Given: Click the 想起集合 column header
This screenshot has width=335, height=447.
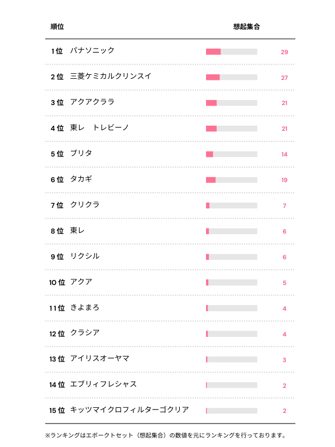Looking at the screenshot, I should pos(246,27).
